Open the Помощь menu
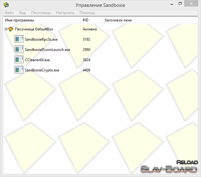Image resolution: width=201 pixels, height=177 pixels. click(87, 13)
